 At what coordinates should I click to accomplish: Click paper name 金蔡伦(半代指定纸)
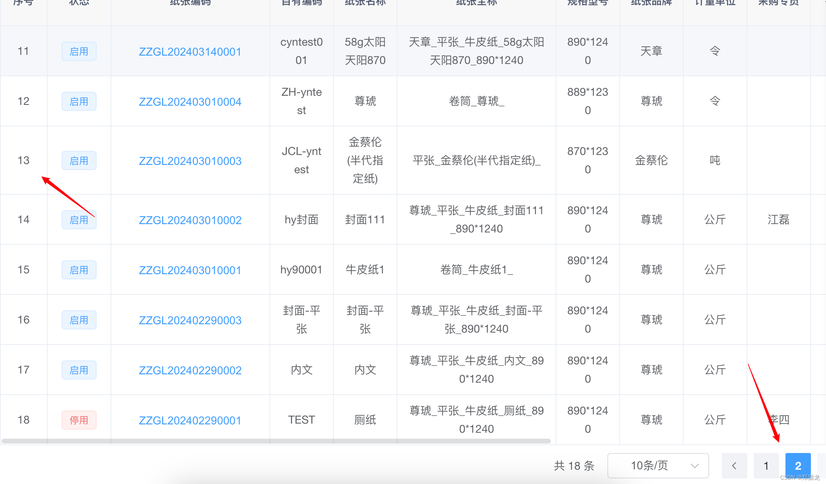[x=365, y=161]
